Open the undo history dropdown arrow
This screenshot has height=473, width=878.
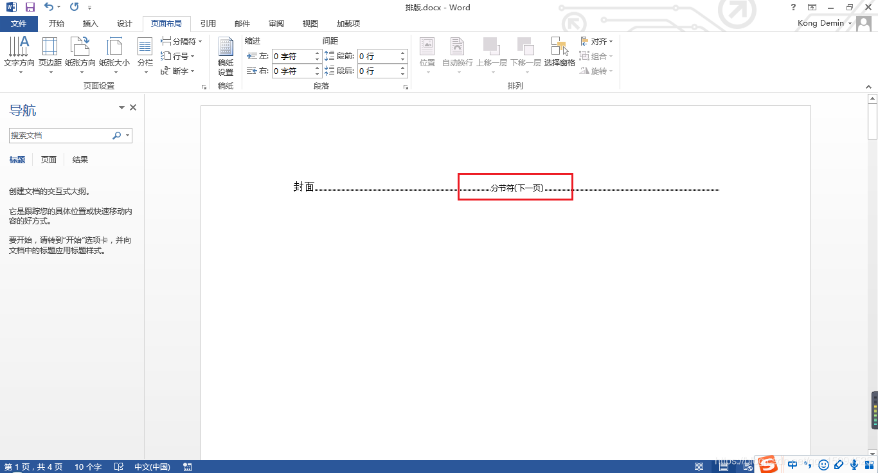click(58, 8)
